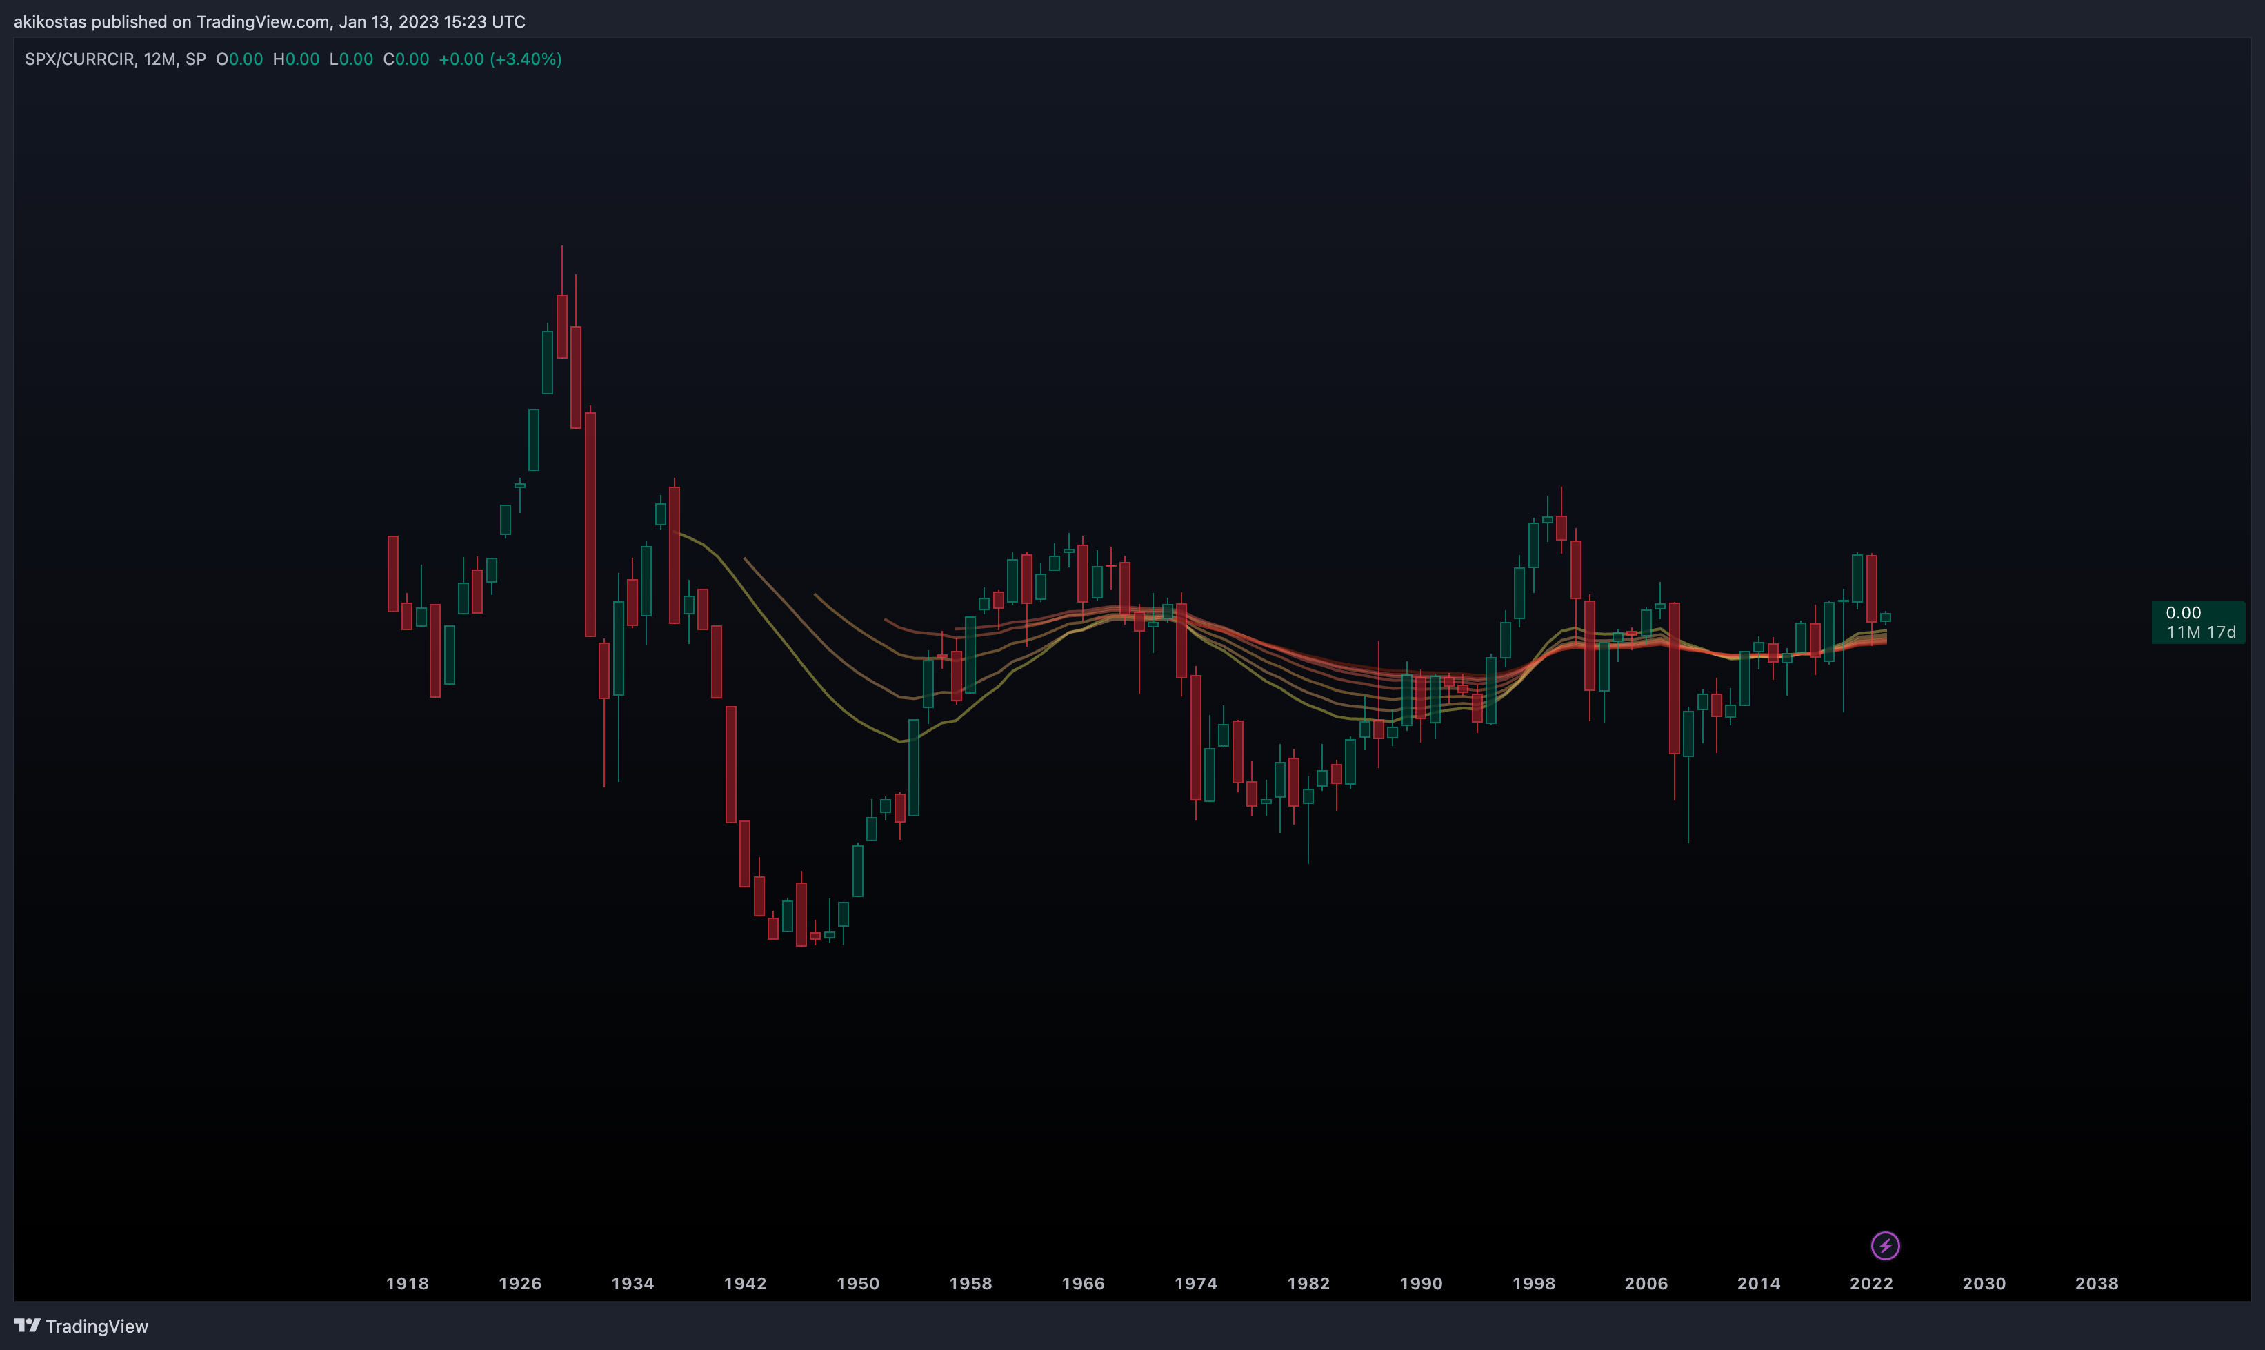Click the 2038 year label on time axis
Screen dimensions: 2265x1350
2097,1284
